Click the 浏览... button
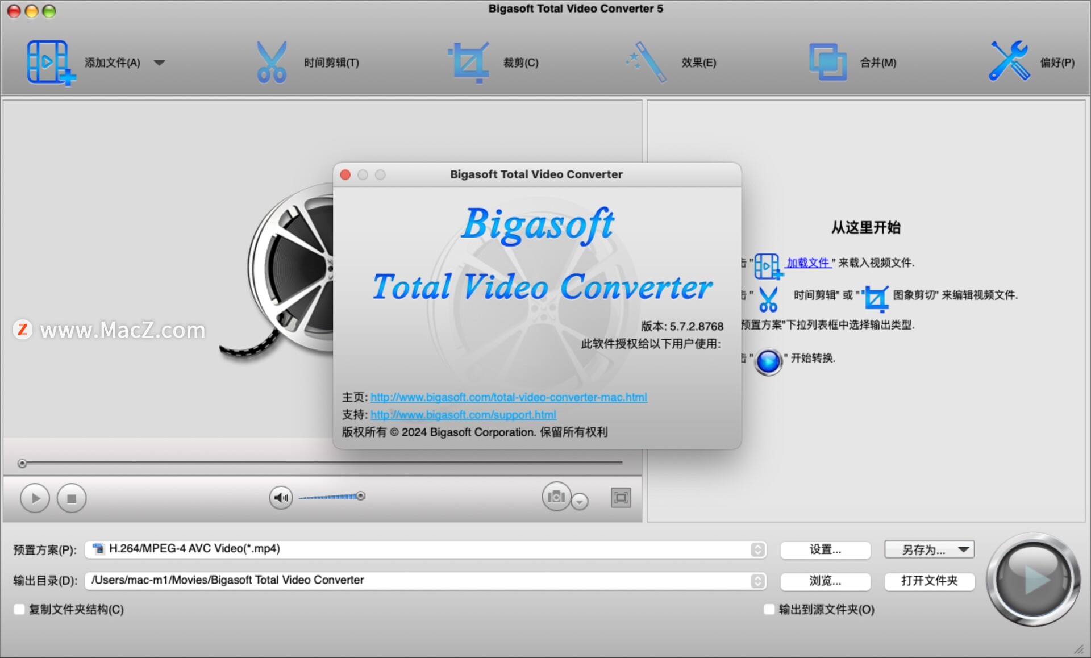 pos(825,581)
